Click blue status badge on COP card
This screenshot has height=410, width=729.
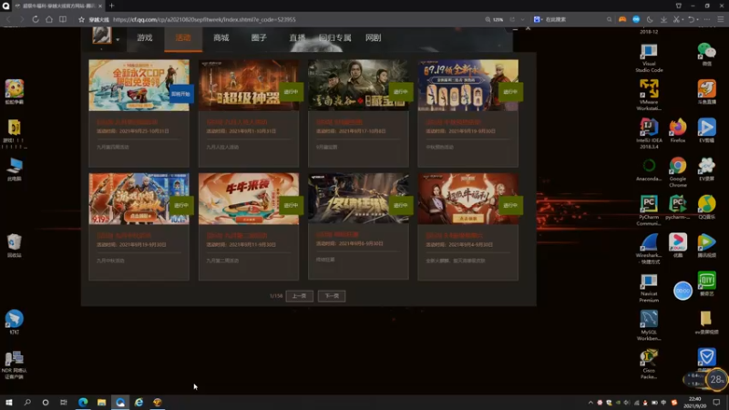click(180, 94)
